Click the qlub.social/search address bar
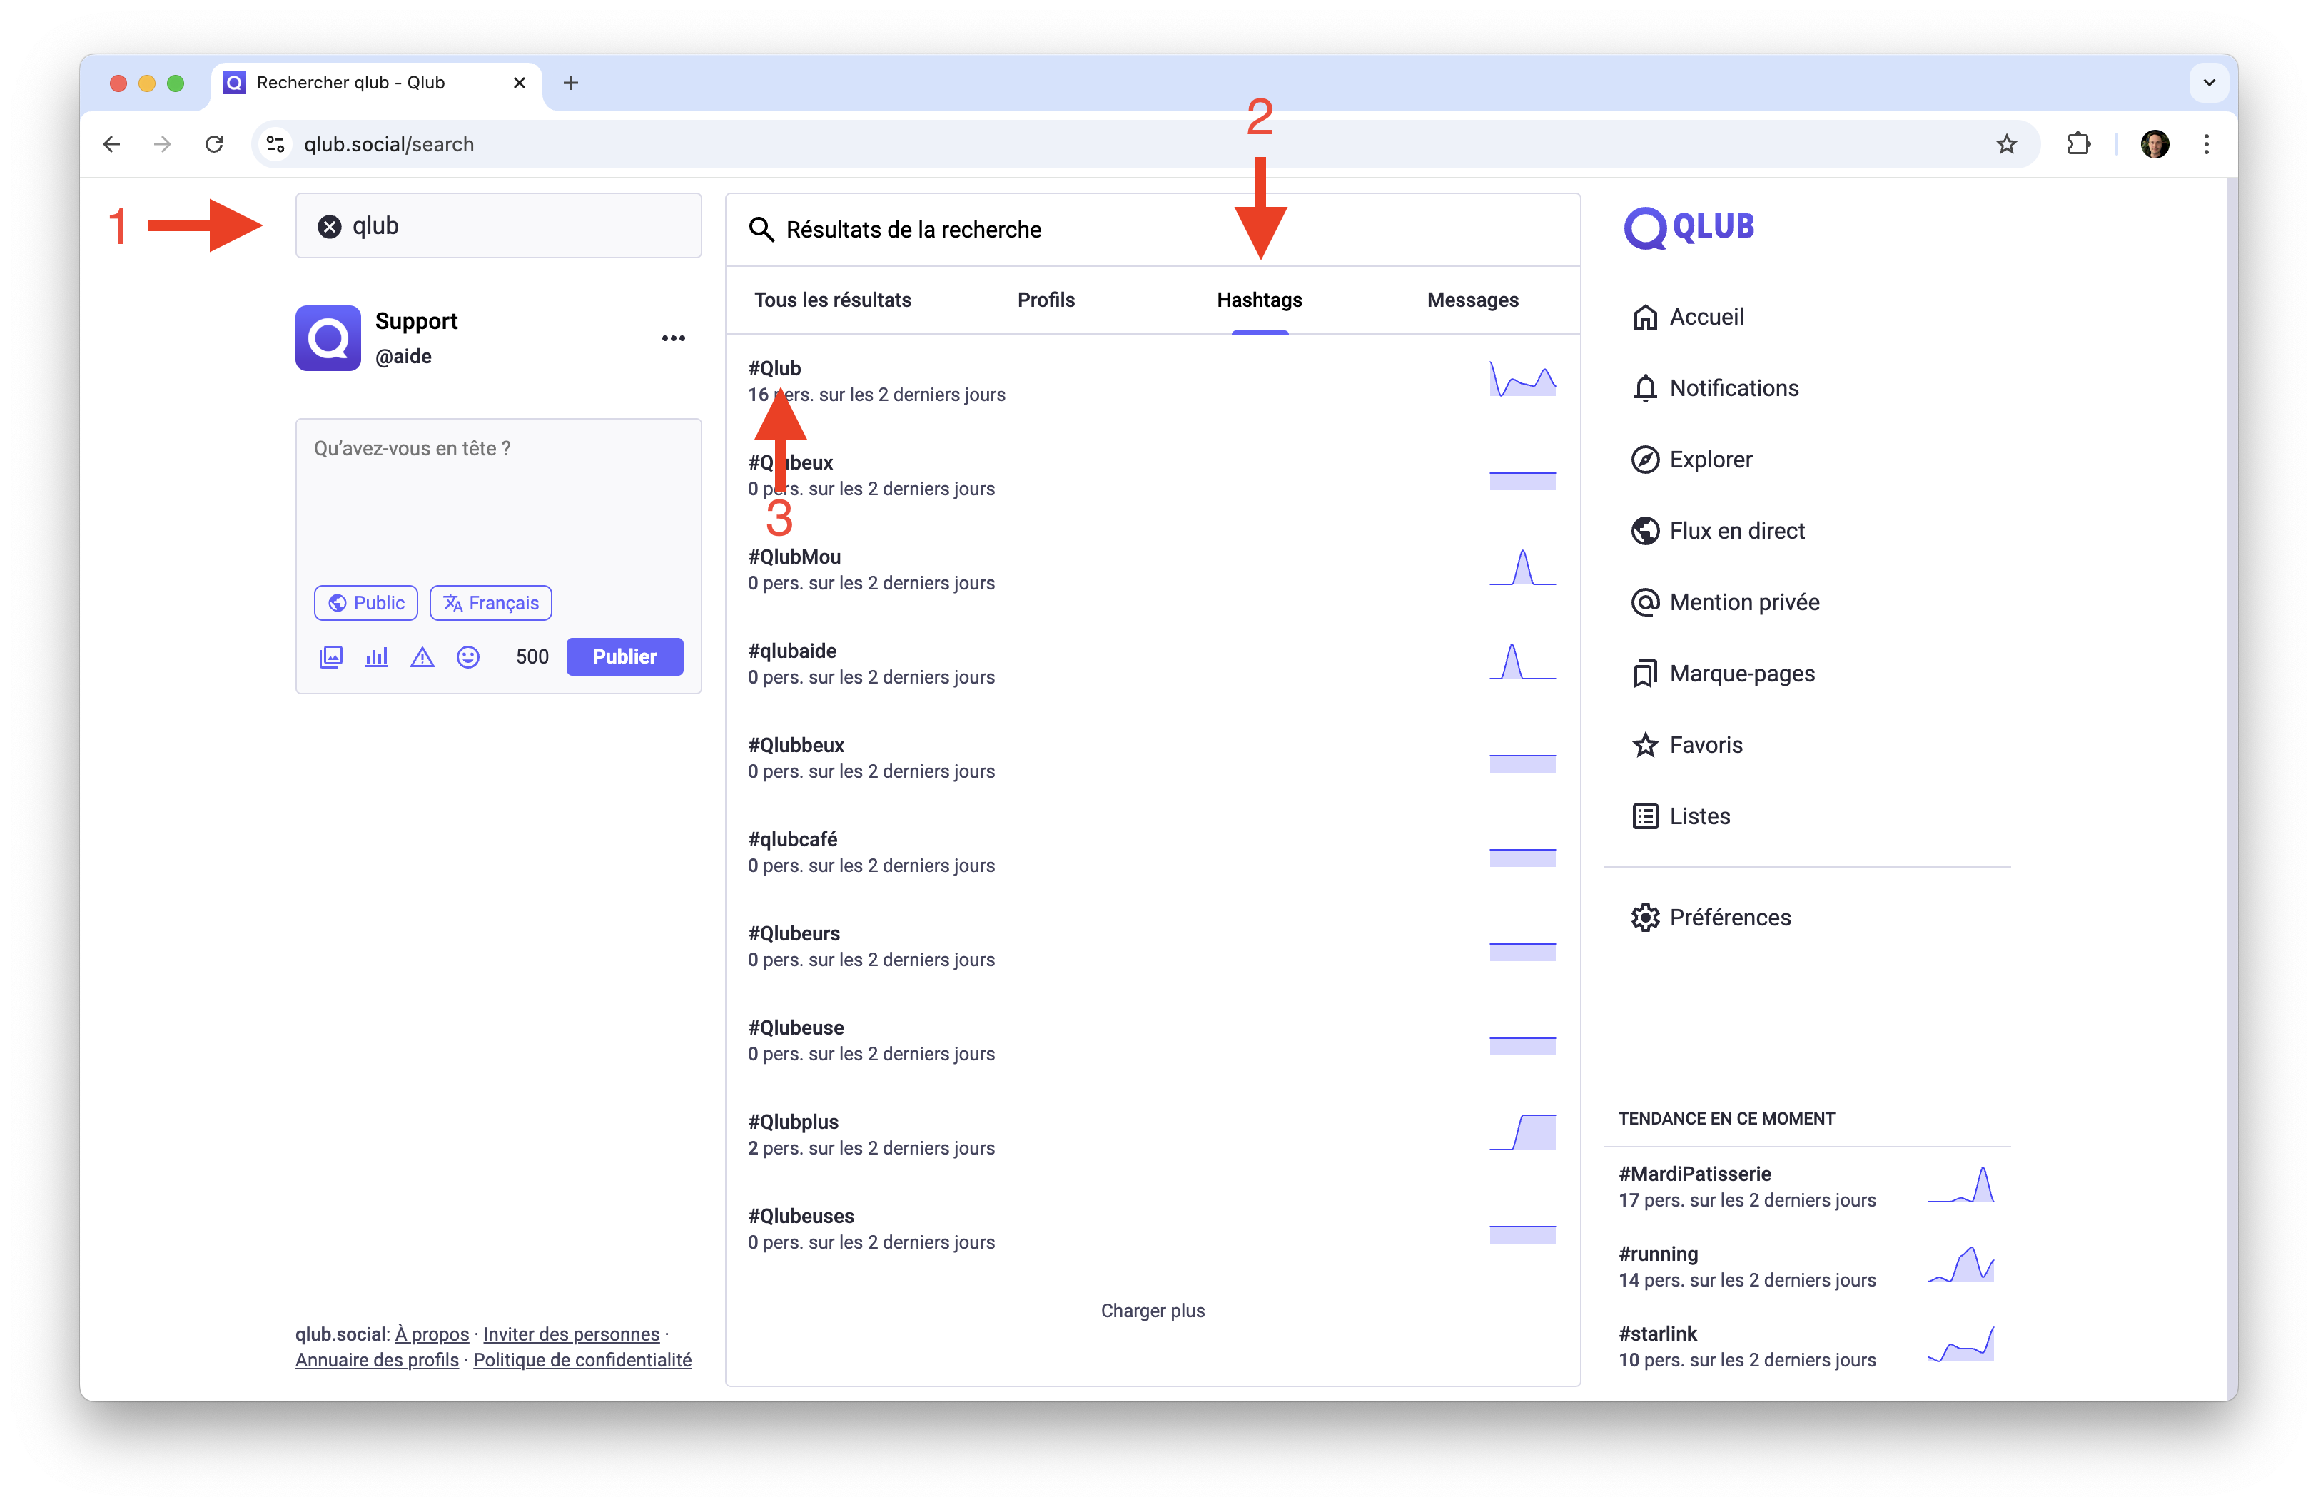The image size is (2318, 1507). coord(1145,144)
